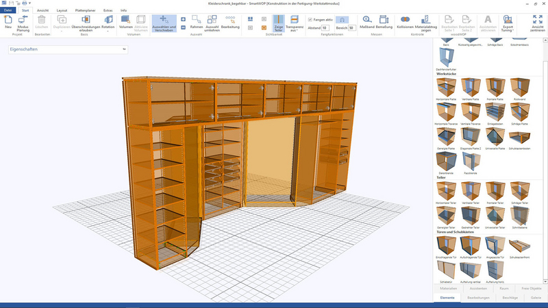Open the Export Tuning dropdown

pos(508,23)
